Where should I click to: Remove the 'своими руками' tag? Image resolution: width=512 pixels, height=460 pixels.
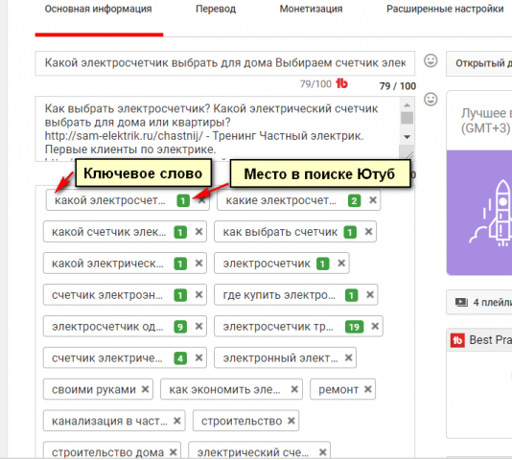[x=145, y=389]
